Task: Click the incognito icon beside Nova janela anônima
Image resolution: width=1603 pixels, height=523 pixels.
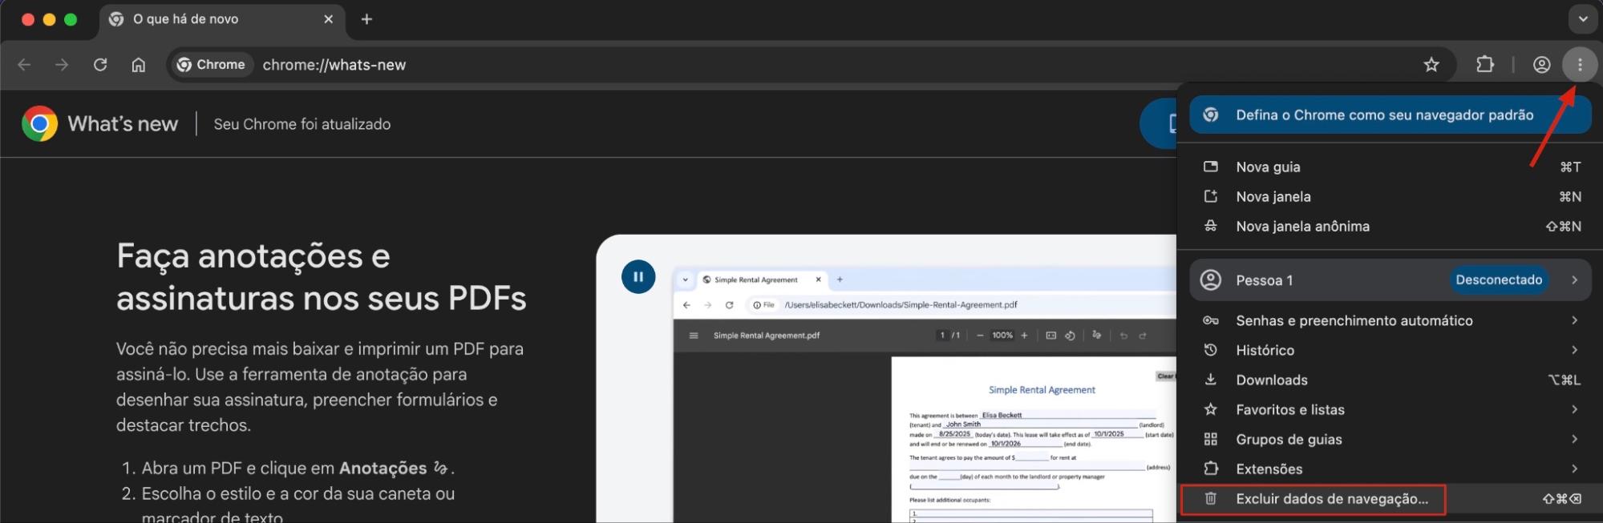Action: (1211, 226)
